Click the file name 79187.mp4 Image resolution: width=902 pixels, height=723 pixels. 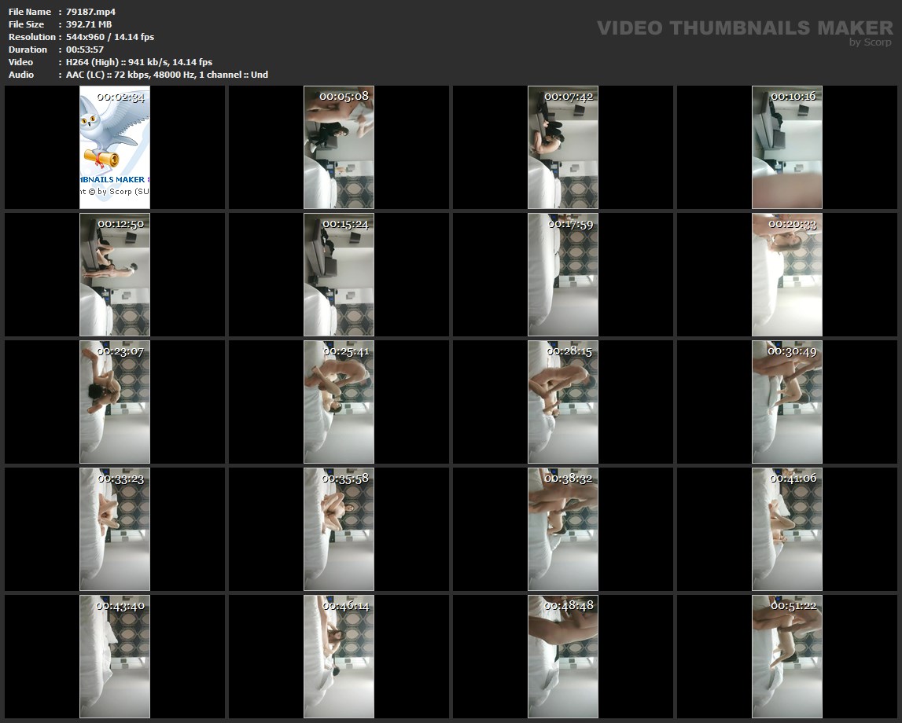pyautogui.click(x=90, y=12)
